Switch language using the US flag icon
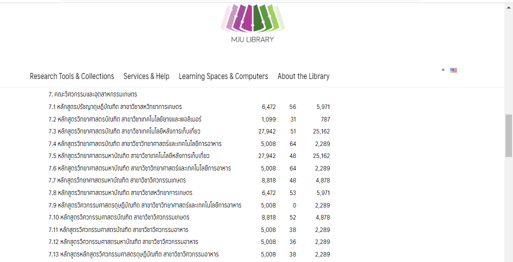This screenshot has height=262, width=513. 453,70
